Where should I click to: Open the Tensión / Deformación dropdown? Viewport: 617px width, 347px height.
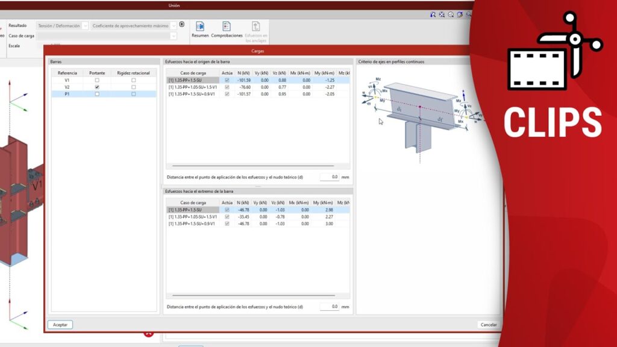coord(63,26)
